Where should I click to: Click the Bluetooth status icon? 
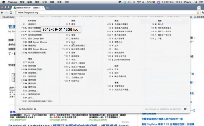coord(134,2)
